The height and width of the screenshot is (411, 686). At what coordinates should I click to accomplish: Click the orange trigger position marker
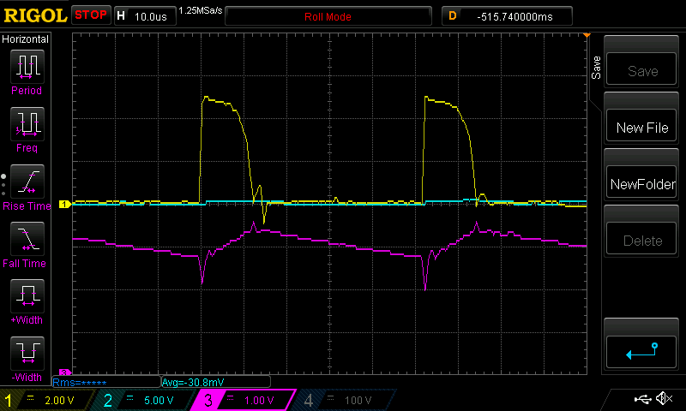[x=587, y=36]
